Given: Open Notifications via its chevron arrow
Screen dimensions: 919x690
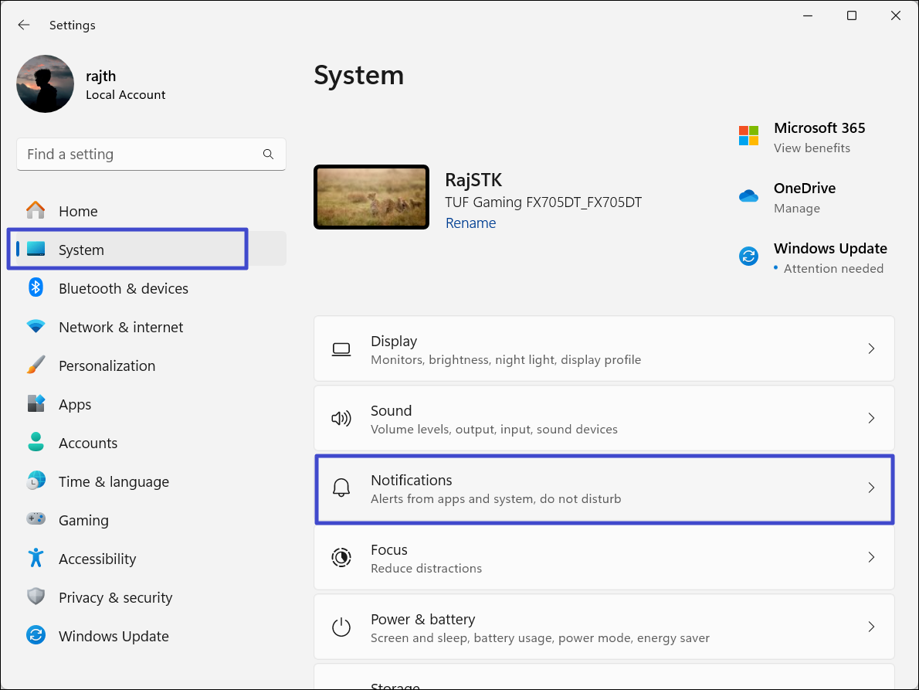Looking at the screenshot, I should point(871,488).
